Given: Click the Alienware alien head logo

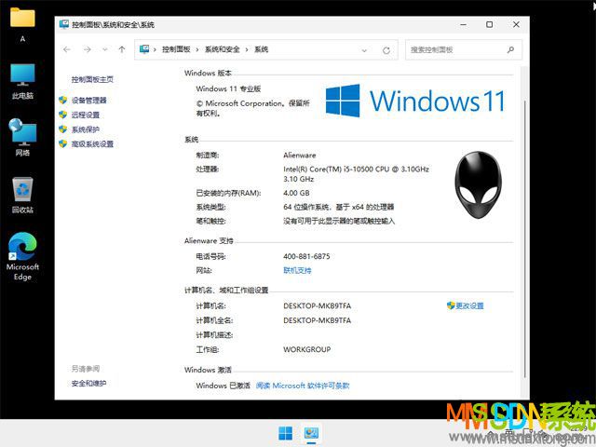Looking at the screenshot, I should pyautogui.click(x=478, y=184).
